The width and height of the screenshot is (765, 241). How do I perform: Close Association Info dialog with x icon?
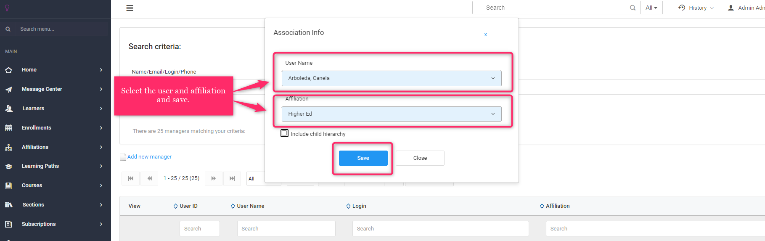(485, 34)
